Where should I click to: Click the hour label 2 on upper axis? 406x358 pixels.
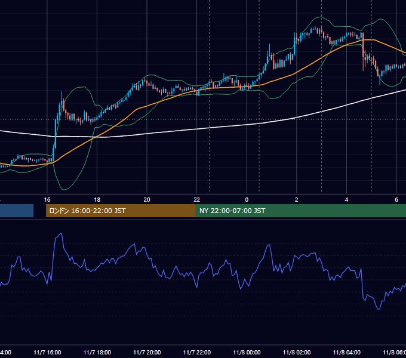coord(297,199)
